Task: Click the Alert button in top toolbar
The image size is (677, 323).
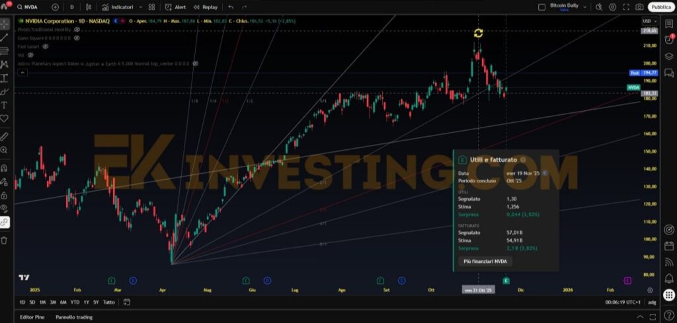Action: [x=175, y=7]
